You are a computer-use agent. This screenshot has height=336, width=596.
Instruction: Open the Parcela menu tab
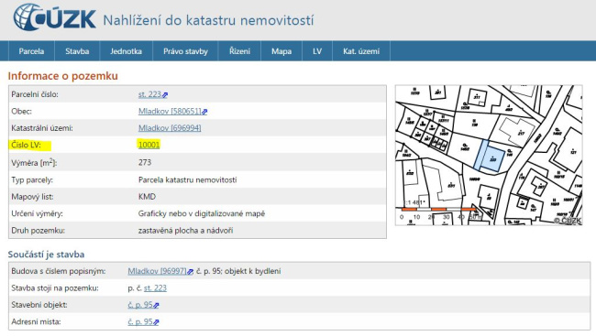coord(31,51)
